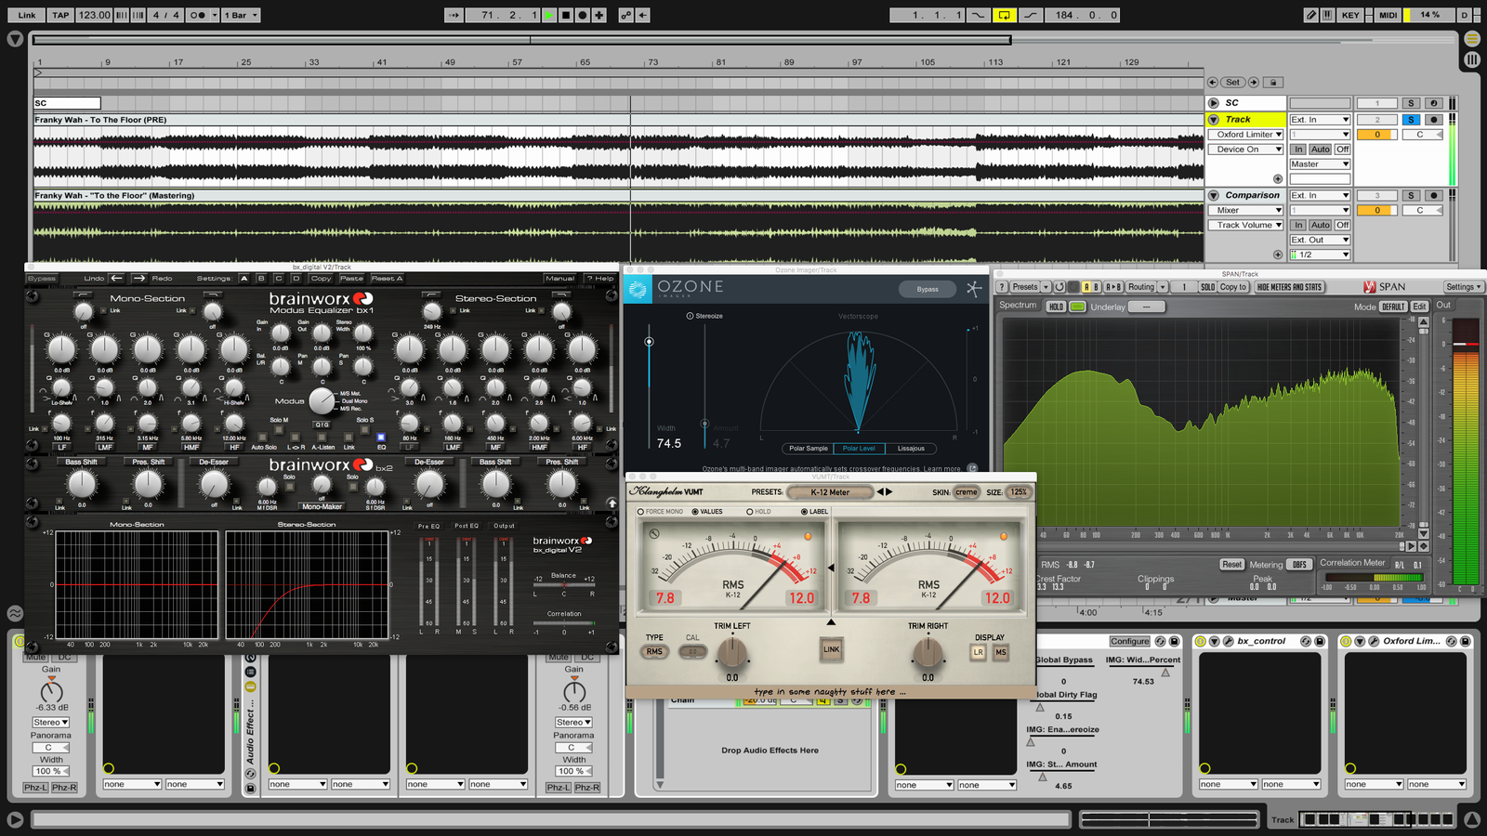Click the brainworx Undo arrow
This screenshot has height=836, width=1487.
coord(116,278)
